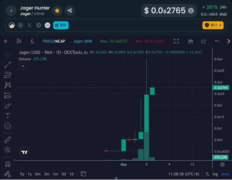Image resolution: width=232 pixels, height=180 pixels.
Task: Toggle log scale
Action: 215,174
